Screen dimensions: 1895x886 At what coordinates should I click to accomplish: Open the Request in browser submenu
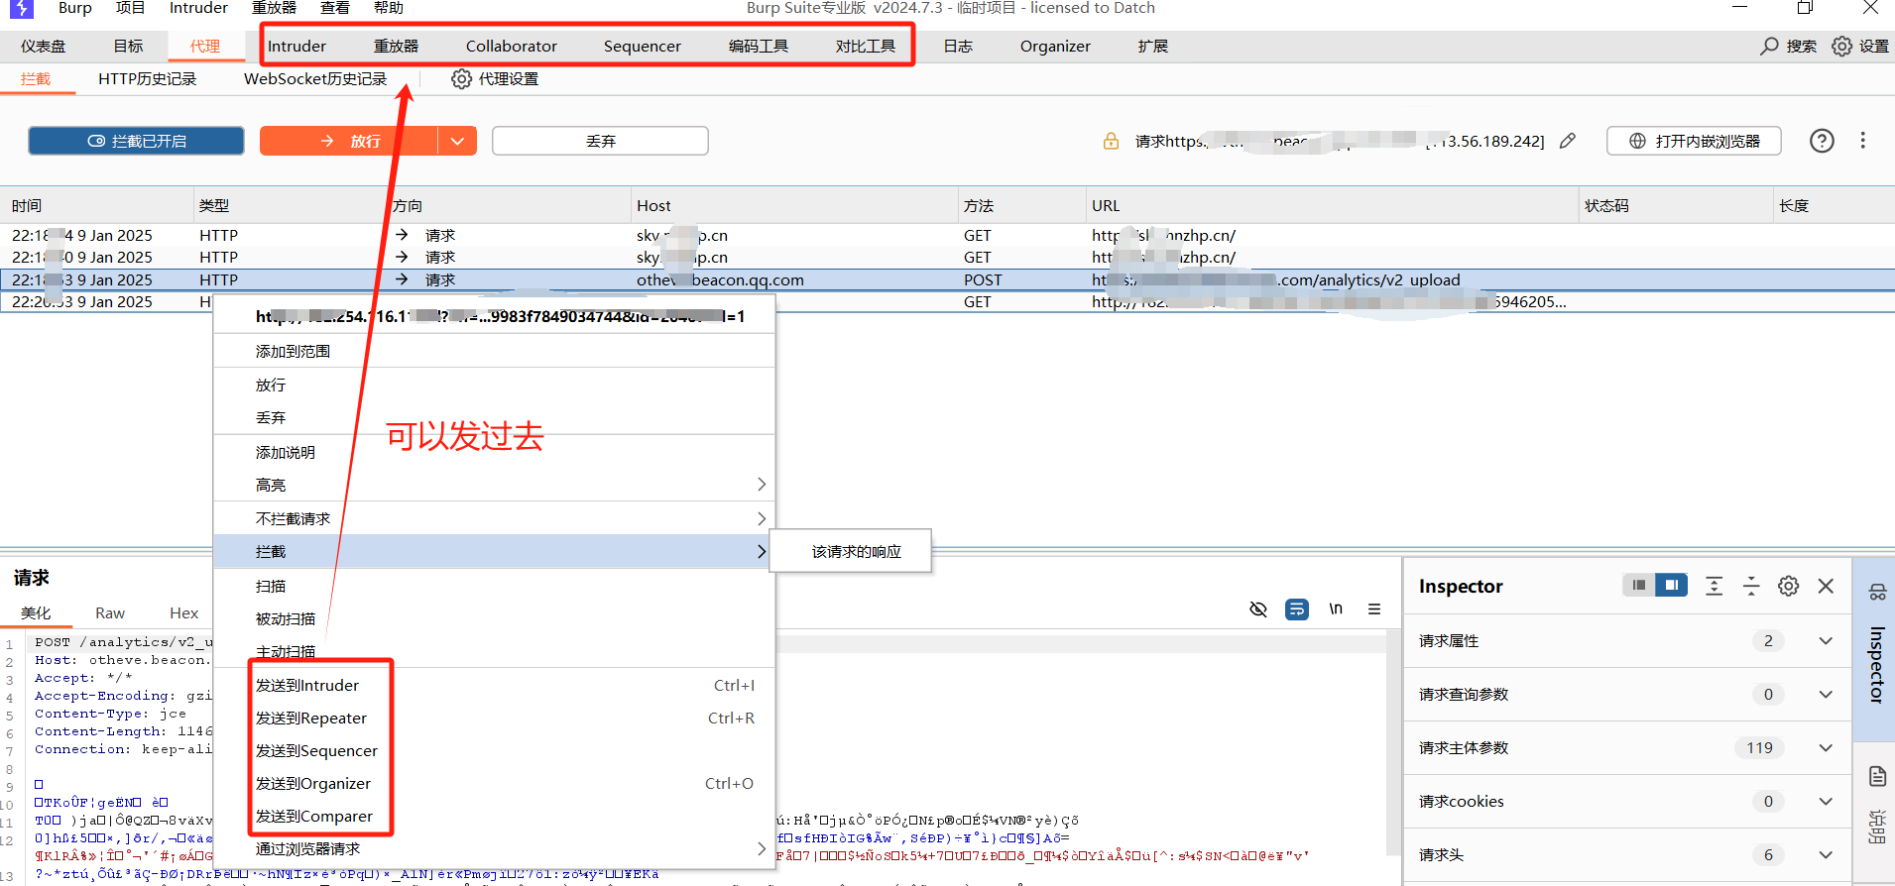(x=494, y=848)
